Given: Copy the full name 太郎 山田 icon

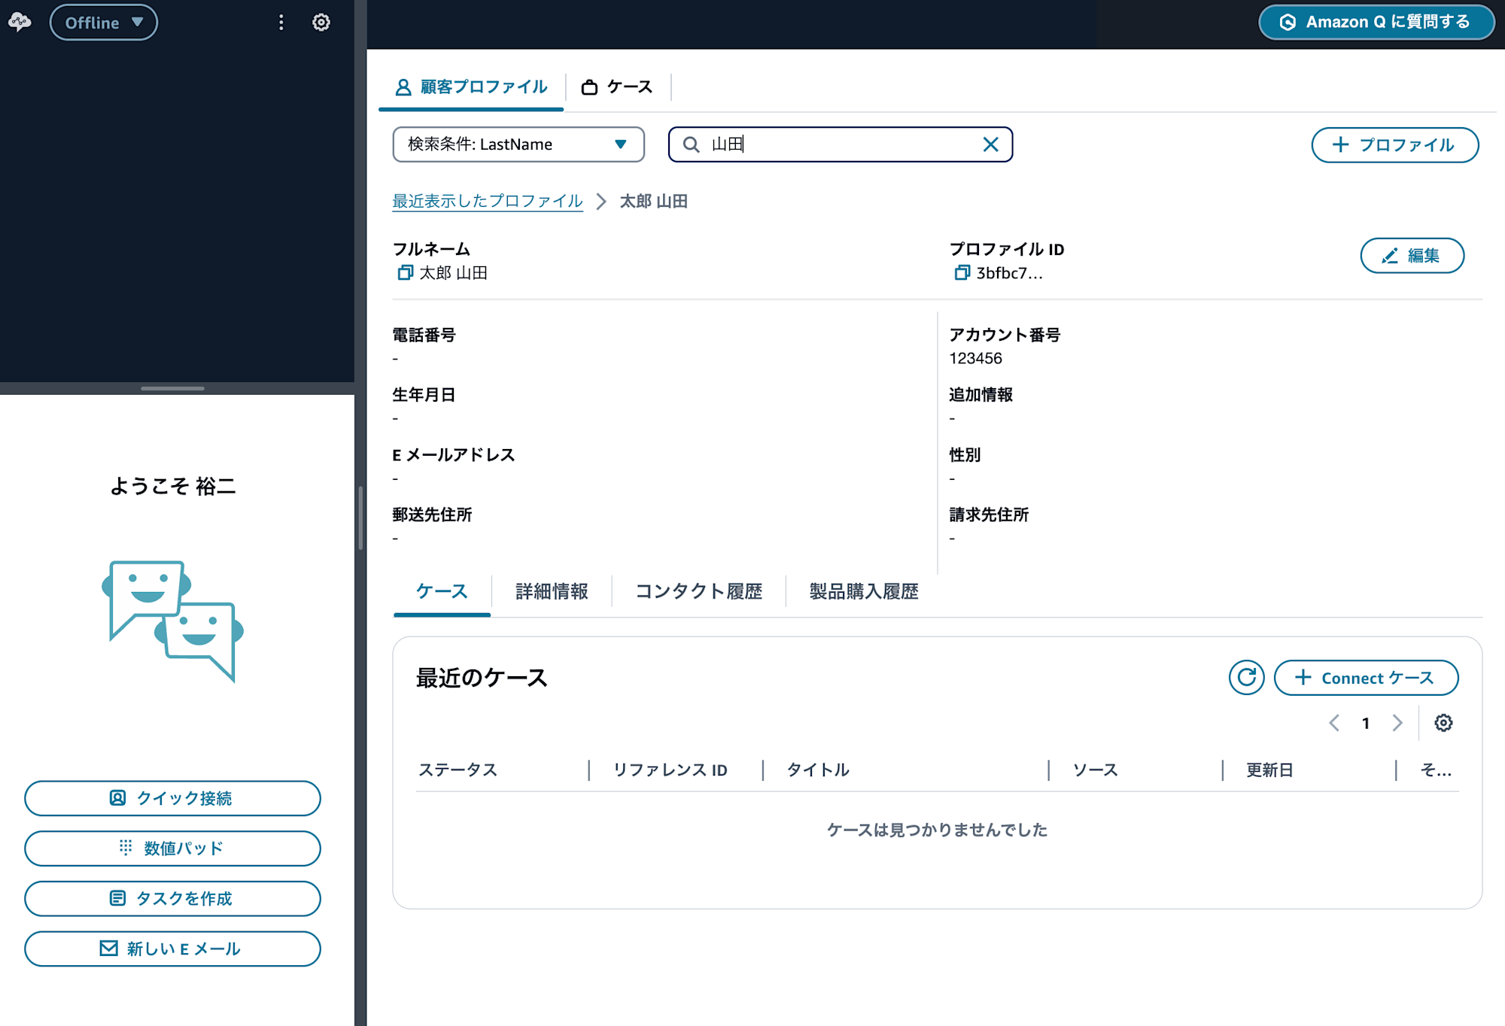Looking at the screenshot, I should [x=405, y=272].
